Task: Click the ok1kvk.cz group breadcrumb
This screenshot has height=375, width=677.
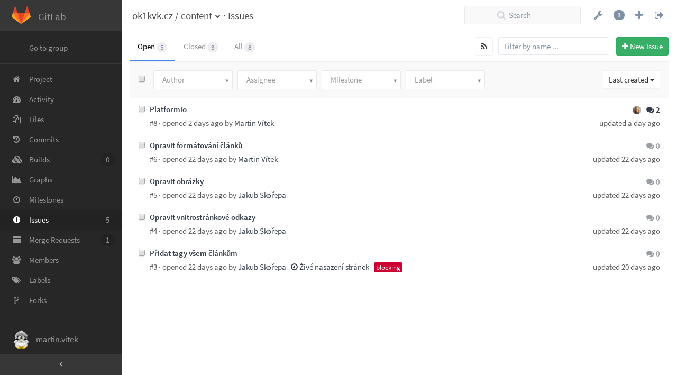Action: [x=152, y=16]
